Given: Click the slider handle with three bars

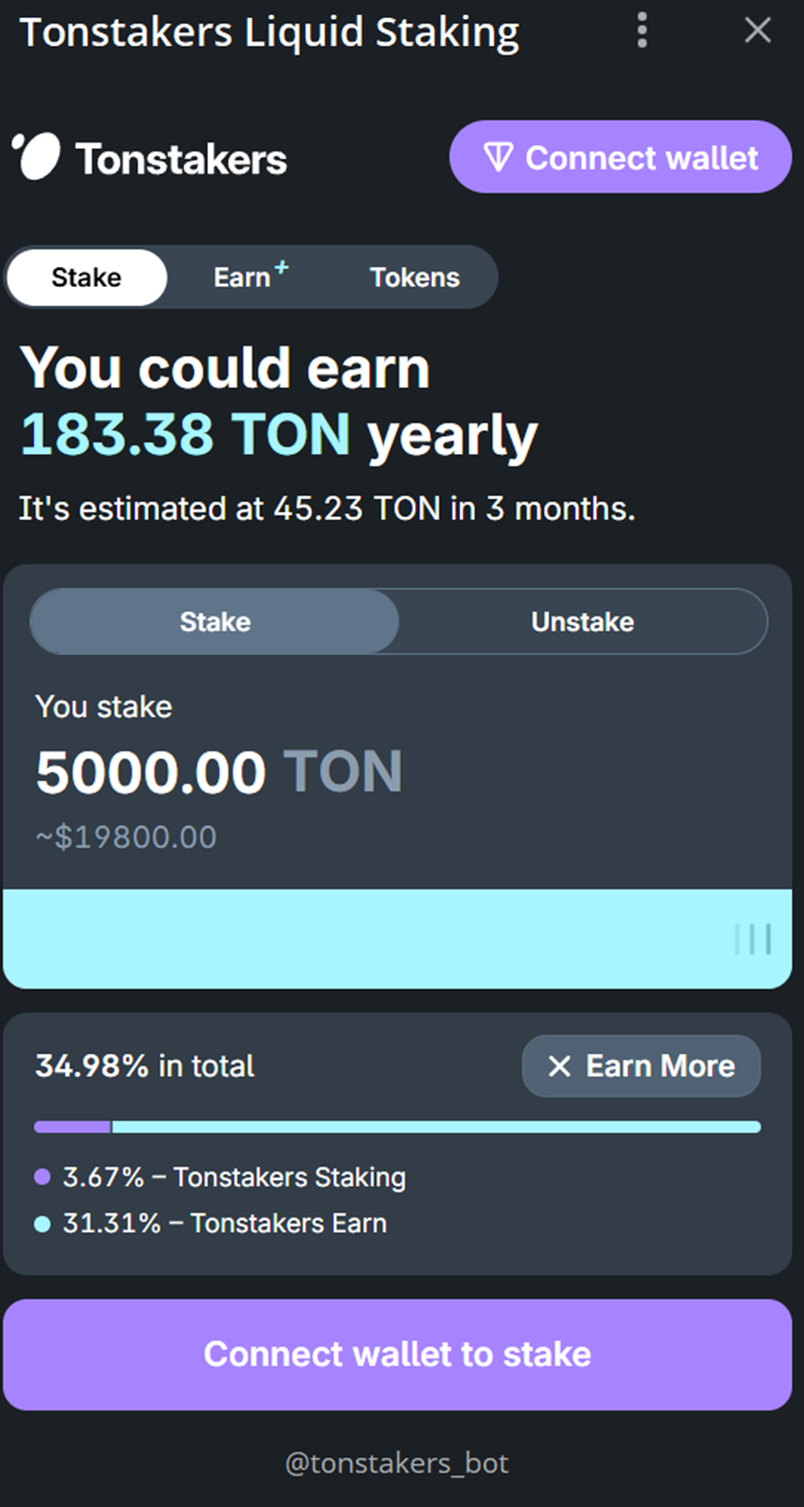Looking at the screenshot, I should tap(753, 939).
